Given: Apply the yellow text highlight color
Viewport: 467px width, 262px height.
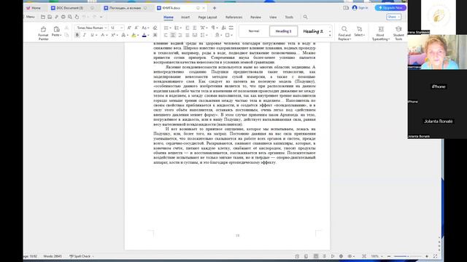Looking at the screenshot, I should (x=134, y=35).
